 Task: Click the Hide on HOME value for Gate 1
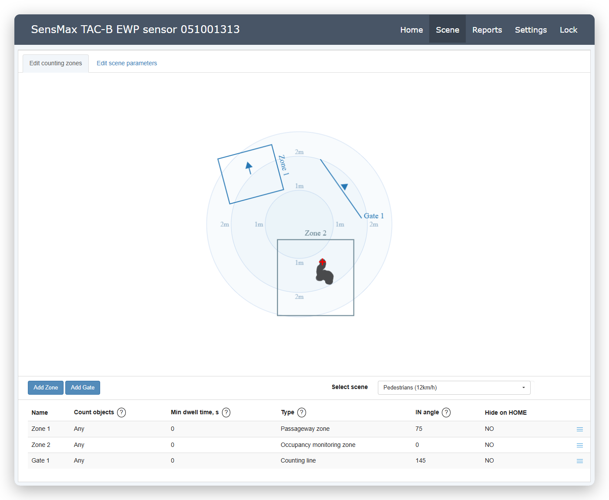point(489,460)
